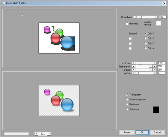Click Opaque slider left arrow
Image resolution: width=168 pixels, height=137 pixels.
133,73
